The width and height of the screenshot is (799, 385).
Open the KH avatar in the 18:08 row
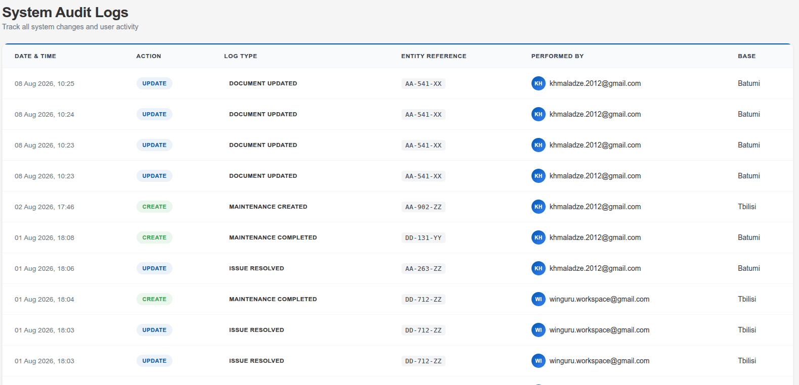click(x=538, y=237)
